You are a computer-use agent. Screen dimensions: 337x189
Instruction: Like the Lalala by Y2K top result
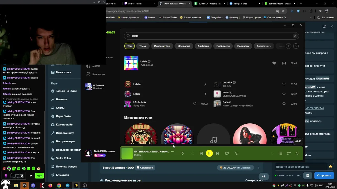(274, 63)
